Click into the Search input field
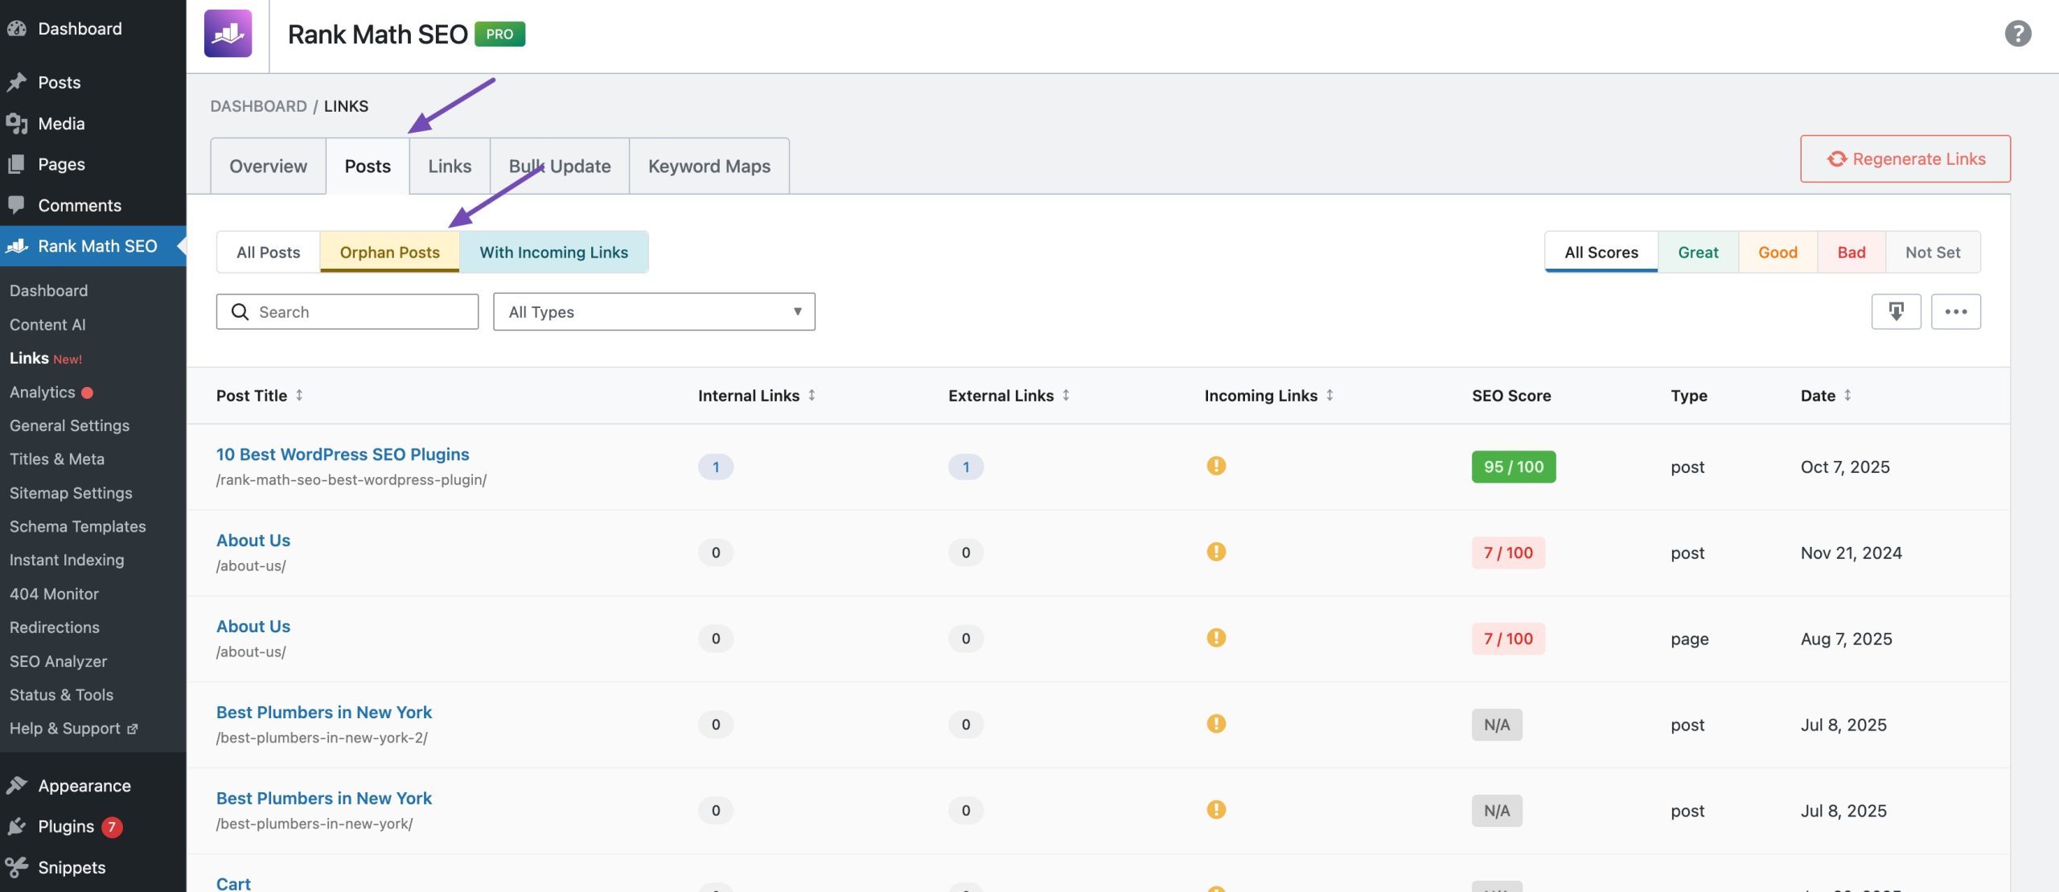 (x=362, y=311)
